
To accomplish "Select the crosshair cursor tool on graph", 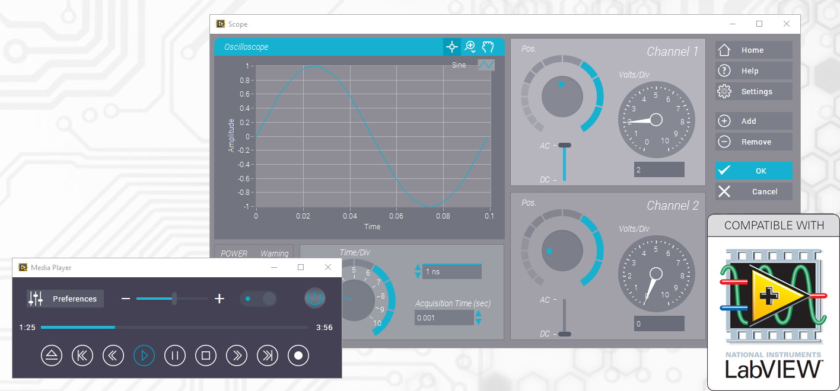I will point(452,47).
